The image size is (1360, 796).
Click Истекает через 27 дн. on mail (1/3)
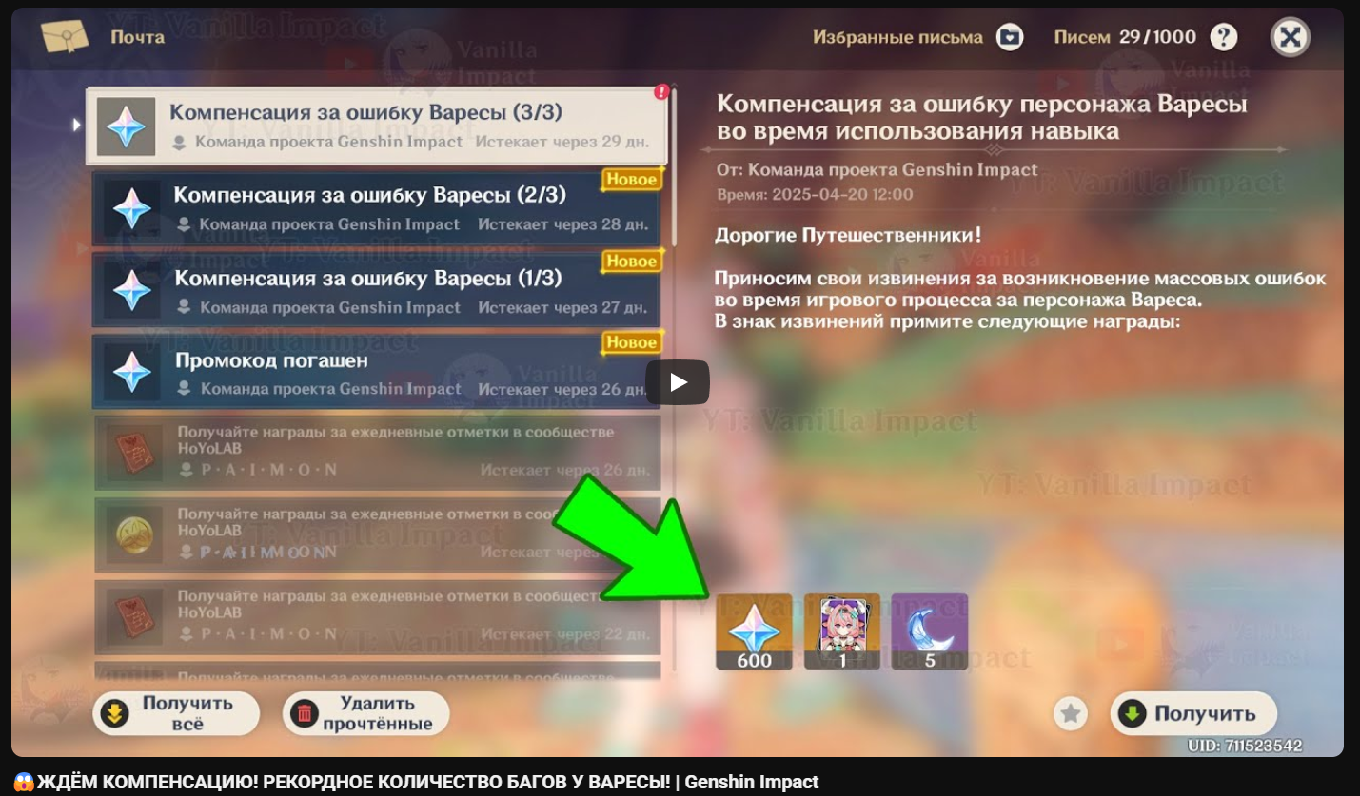[563, 307]
